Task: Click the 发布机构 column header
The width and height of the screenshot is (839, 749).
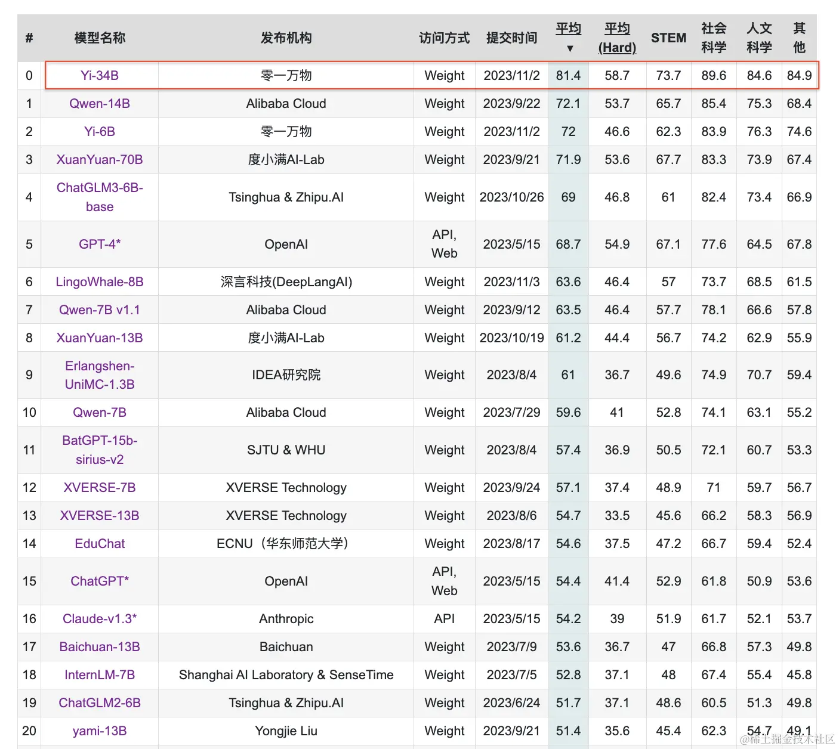Action: point(286,38)
